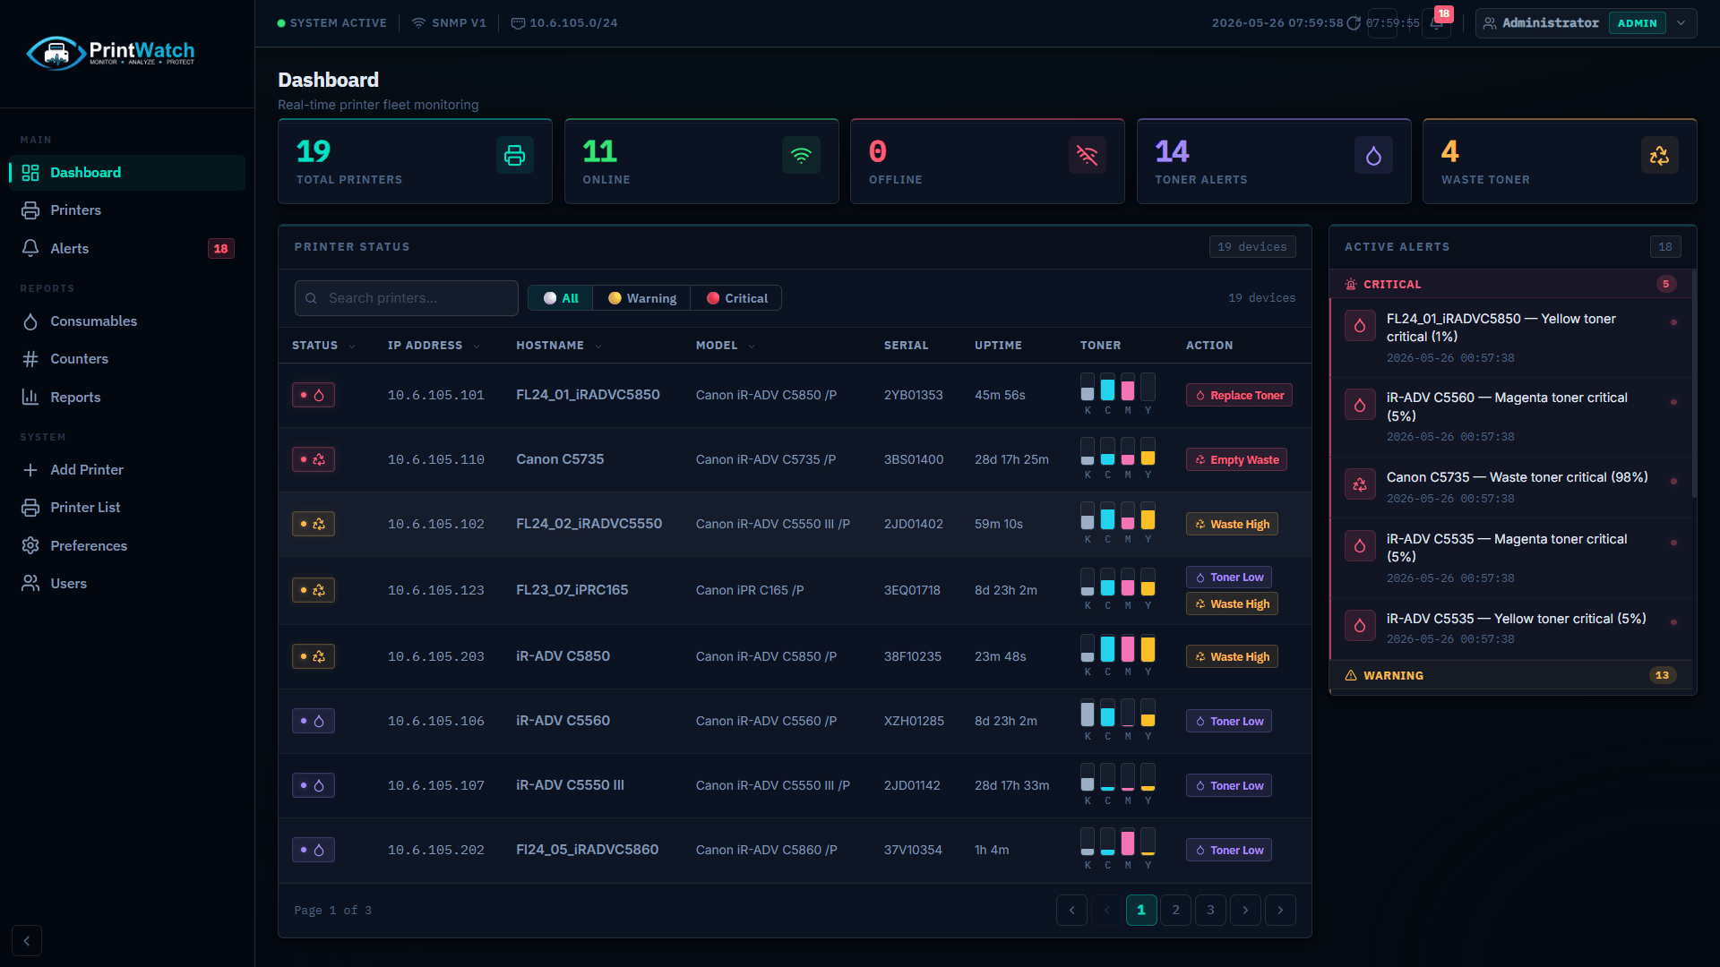
Task: Focus the Search printers input field
Action: (407, 298)
